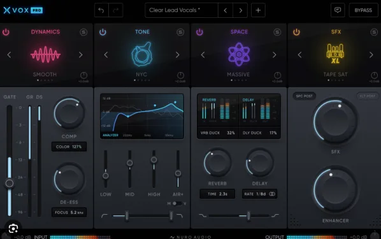This screenshot has height=239, width=381.
Task: Toggle the Dynamics module power
Action: pos(6,32)
